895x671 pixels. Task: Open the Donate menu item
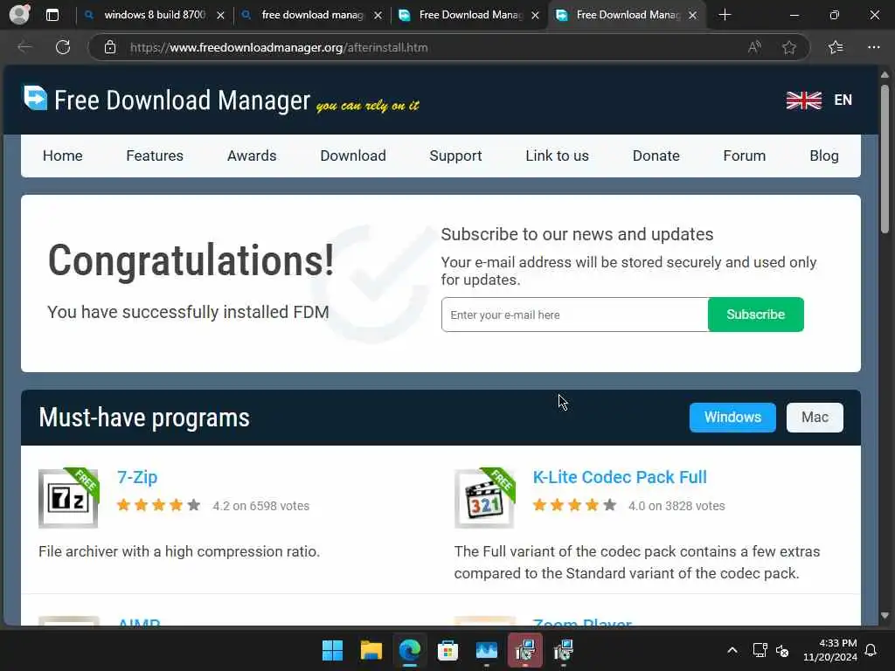[656, 156]
